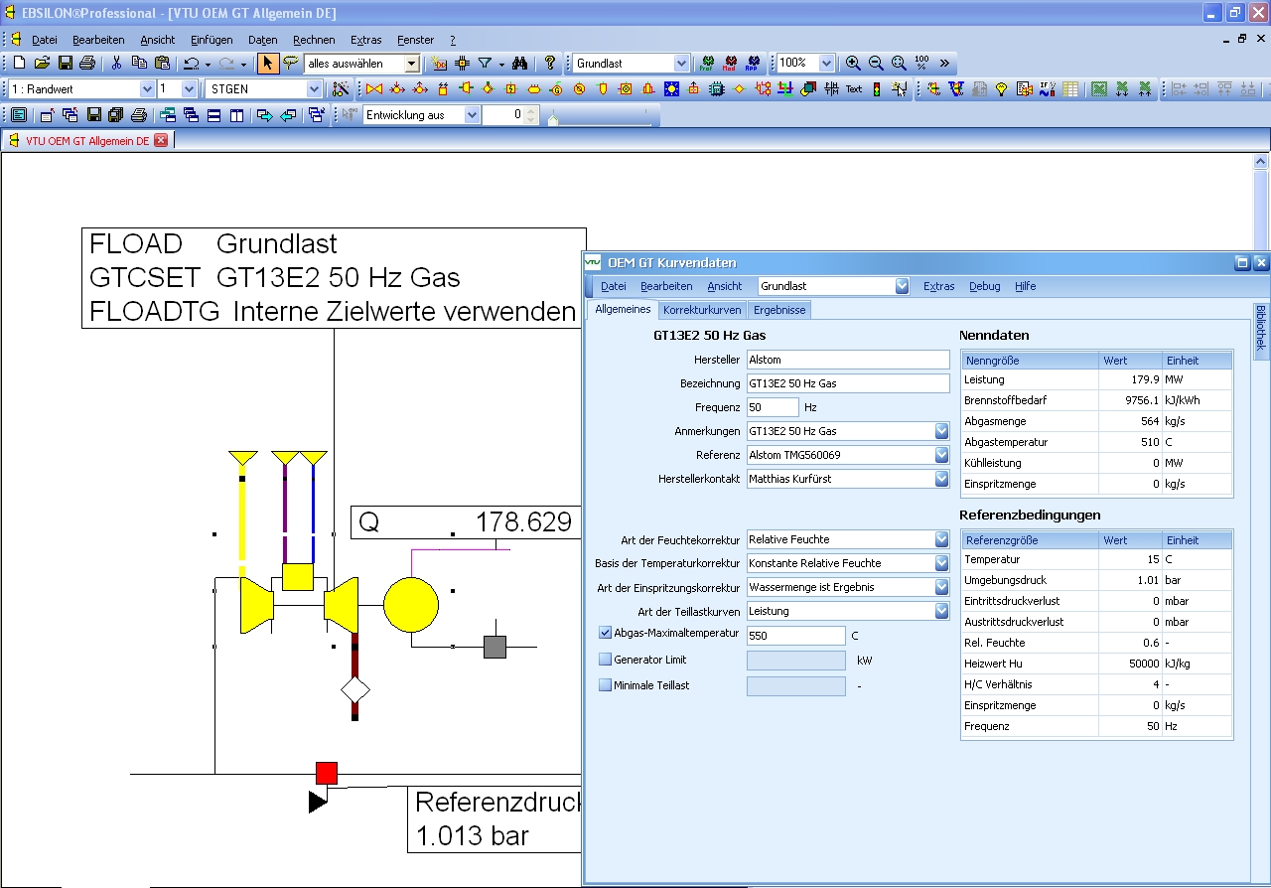This screenshot has height=888, width=1271.
Task: Click the traffic light icon in the component toolbar
Action: (877, 89)
